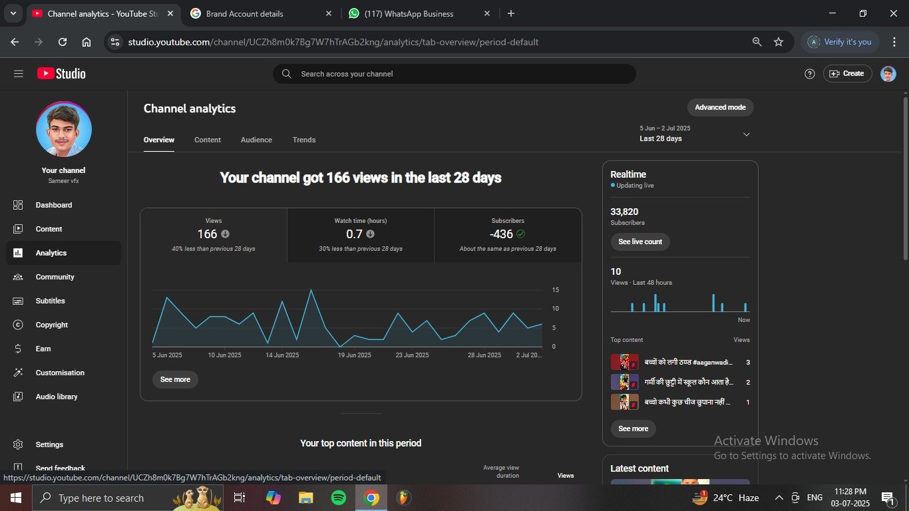This screenshot has width=909, height=511.
Task: Select the Watch time (hours) card
Action: pos(361,236)
